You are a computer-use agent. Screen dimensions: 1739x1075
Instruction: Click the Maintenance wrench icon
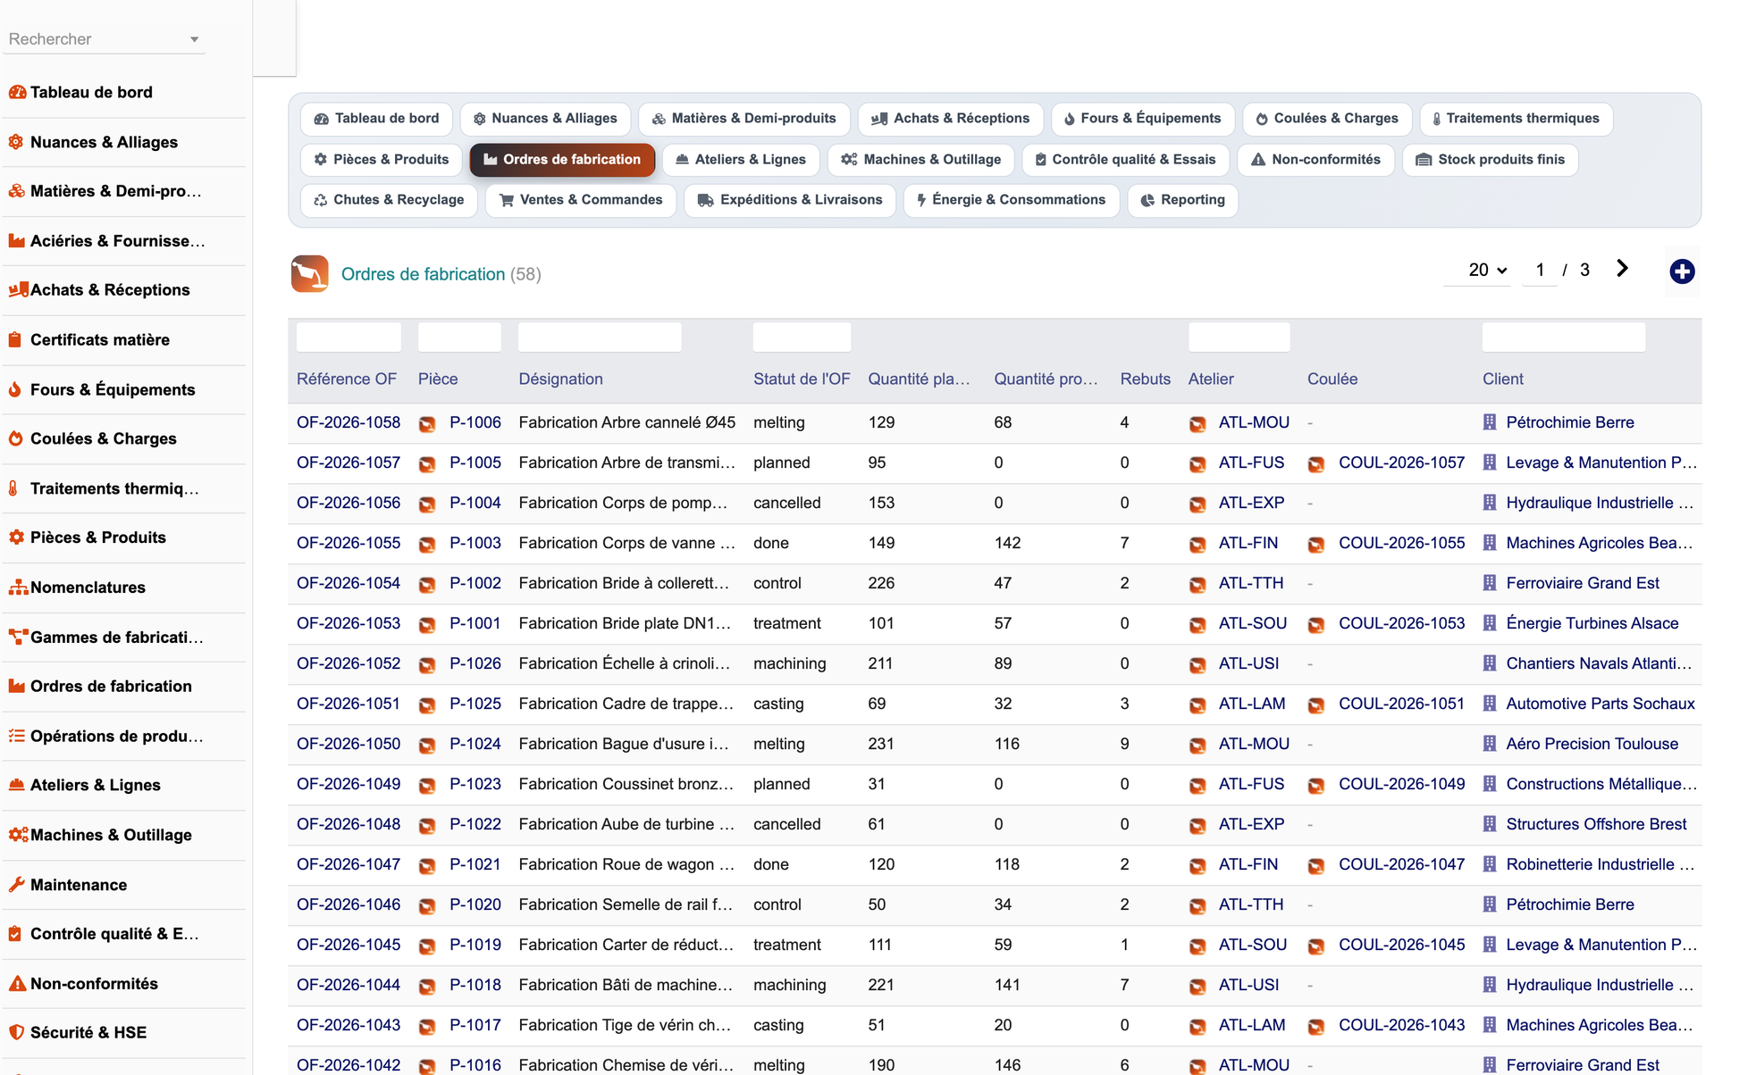[x=17, y=885]
